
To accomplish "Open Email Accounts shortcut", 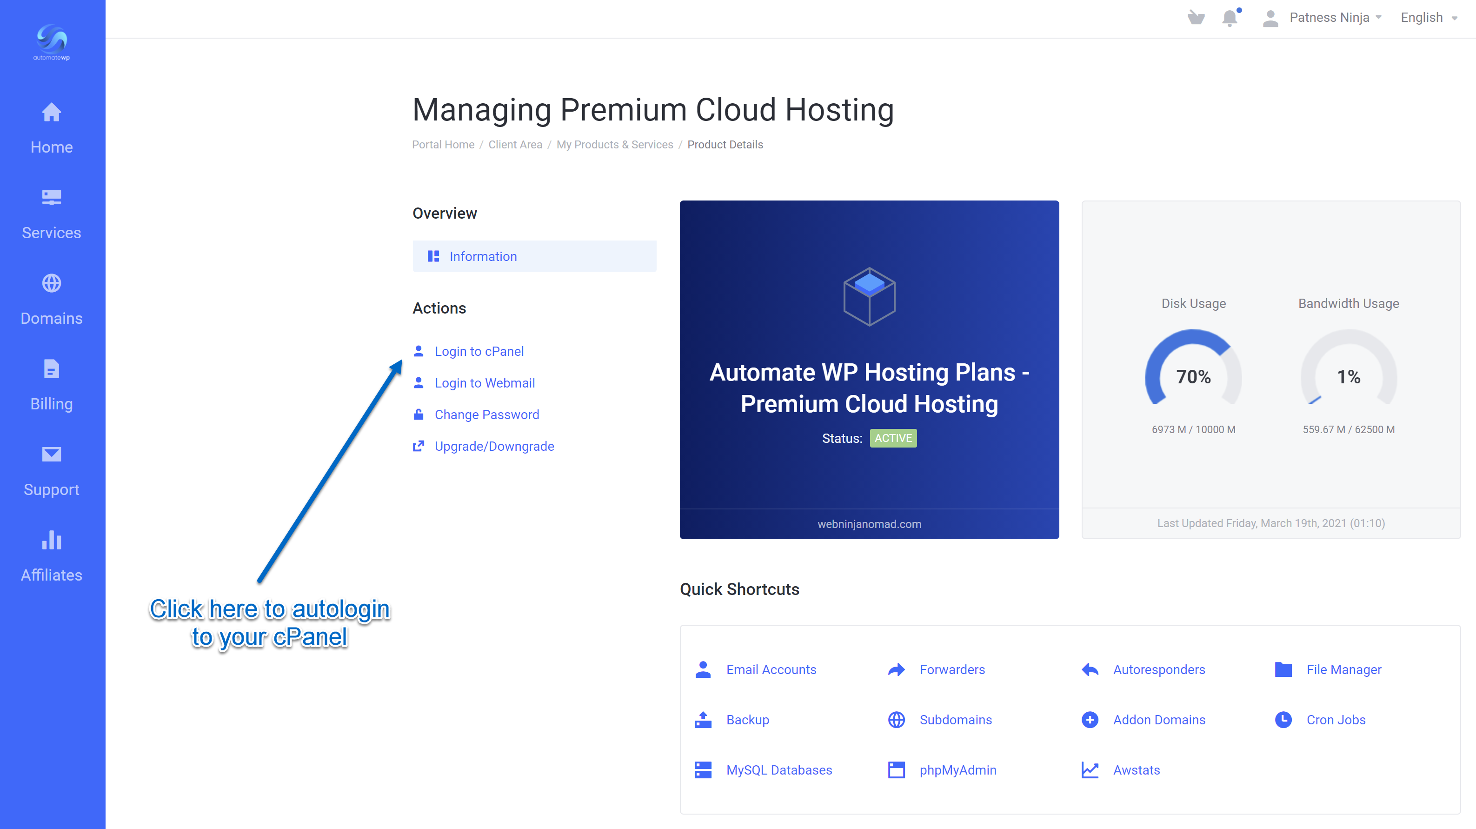I will [771, 669].
